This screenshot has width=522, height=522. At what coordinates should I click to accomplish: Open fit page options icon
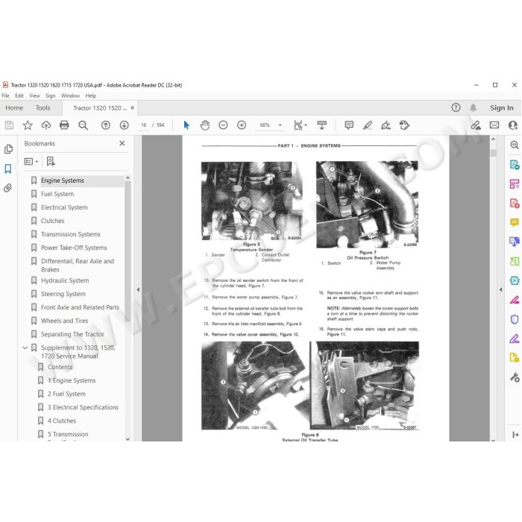(x=301, y=125)
